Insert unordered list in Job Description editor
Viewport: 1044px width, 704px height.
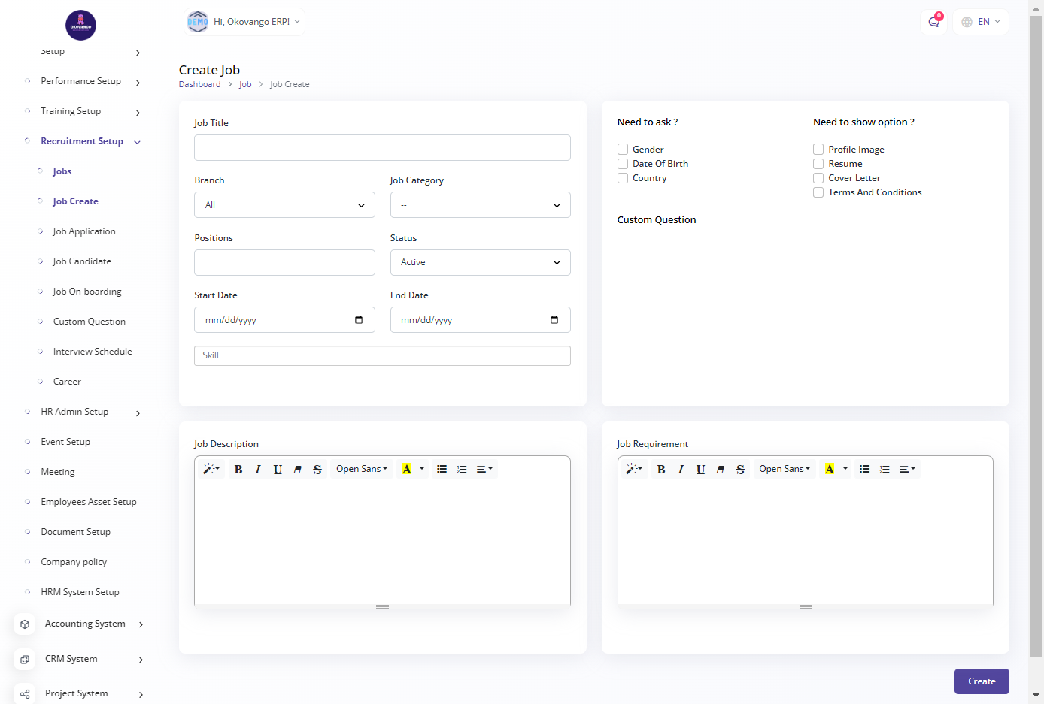coord(442,469)
